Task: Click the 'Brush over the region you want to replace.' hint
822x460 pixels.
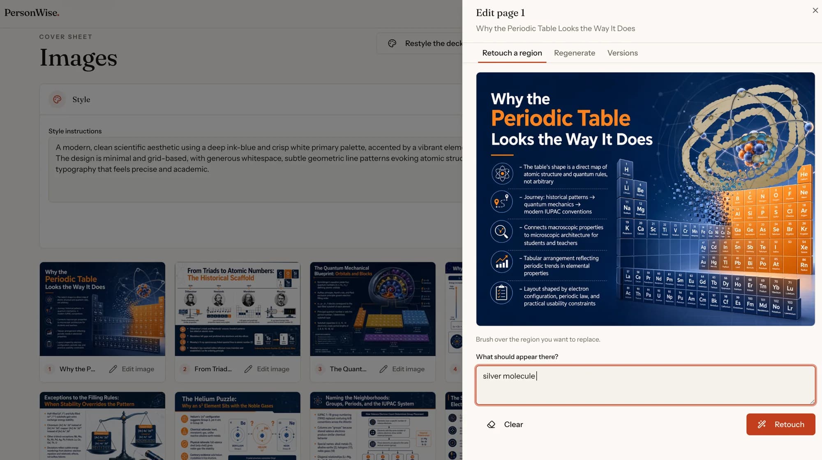Action: click(538, 339)
